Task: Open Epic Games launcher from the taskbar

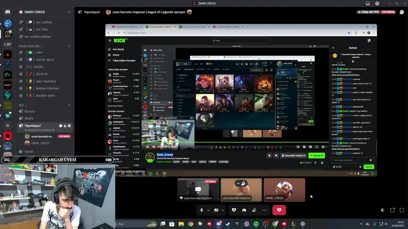Action: click(x=237, y=224)
